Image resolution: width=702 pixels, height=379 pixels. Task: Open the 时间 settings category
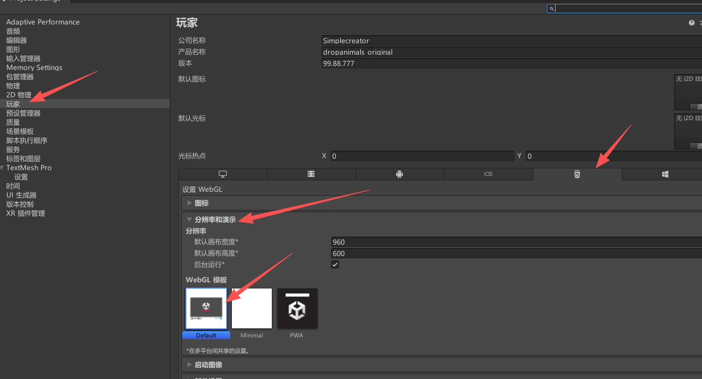click(x=13, y=186)
